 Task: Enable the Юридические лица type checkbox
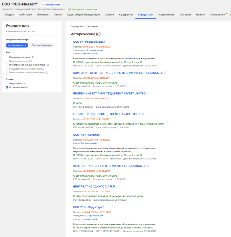coord(7,57)
